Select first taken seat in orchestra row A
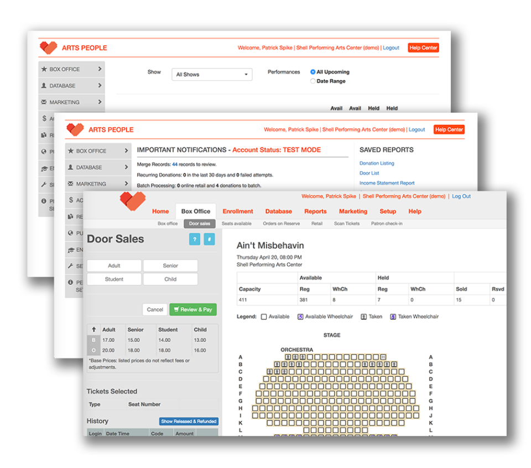This screenshot has height=468, width=531. pyautogui.click(x=288, y=357)
